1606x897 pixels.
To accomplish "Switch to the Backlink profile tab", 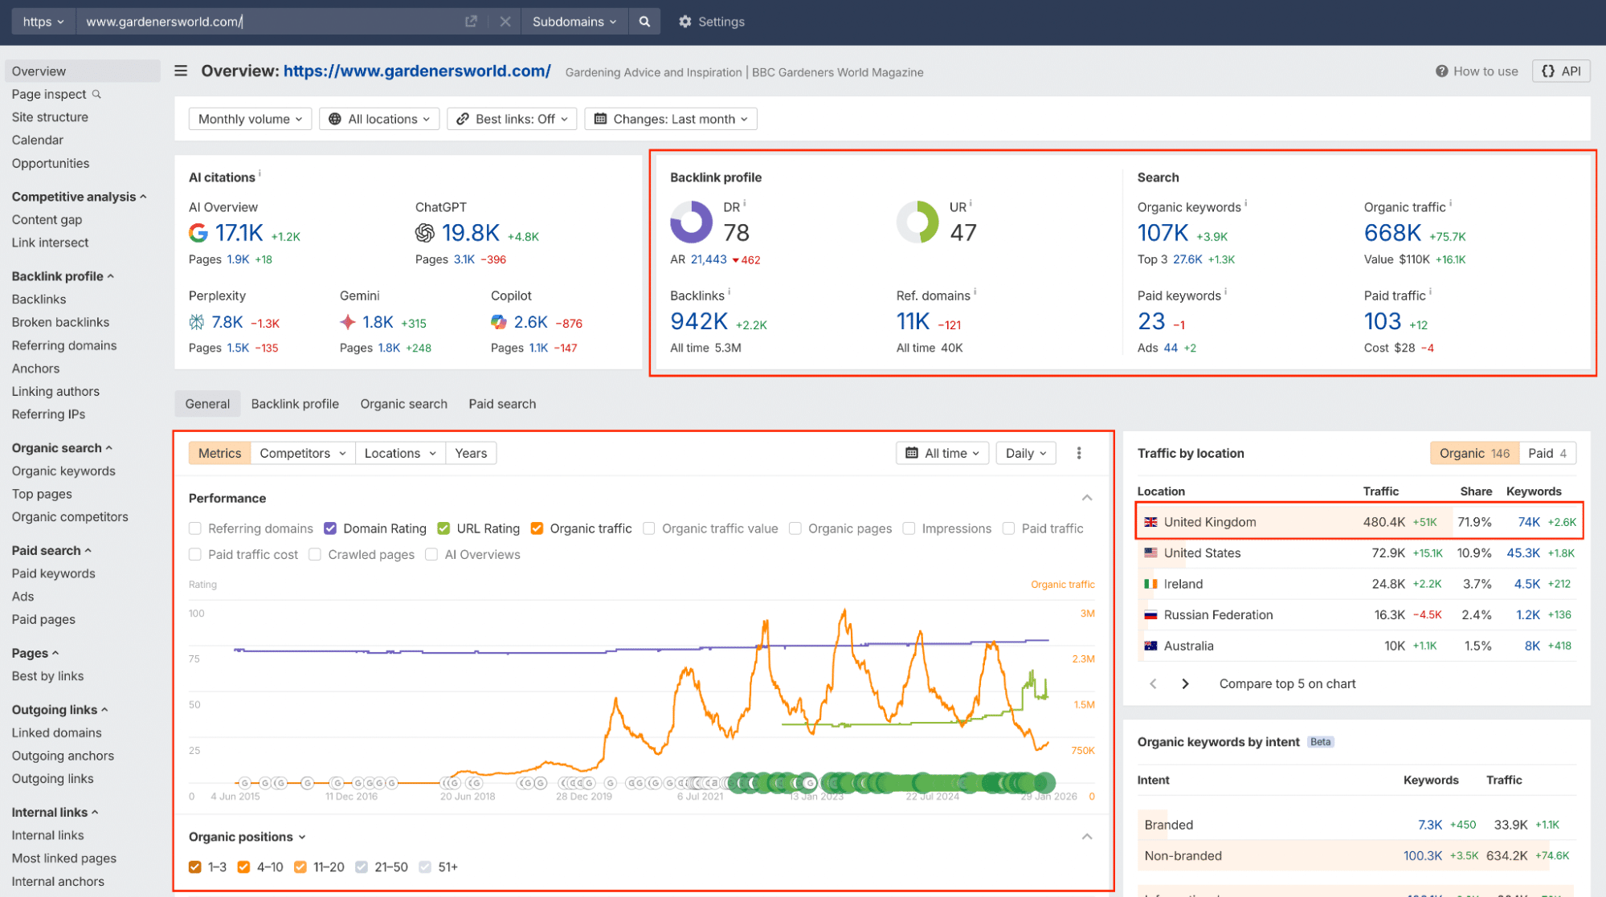I will point(294,404).
